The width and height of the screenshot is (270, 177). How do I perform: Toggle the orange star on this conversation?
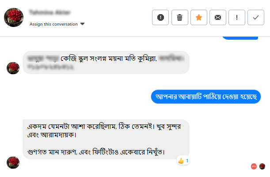click(x=198, y=18)
